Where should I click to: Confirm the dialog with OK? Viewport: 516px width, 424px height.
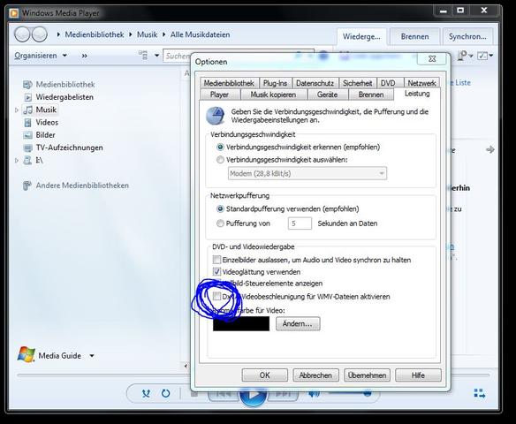coord(264,375)
